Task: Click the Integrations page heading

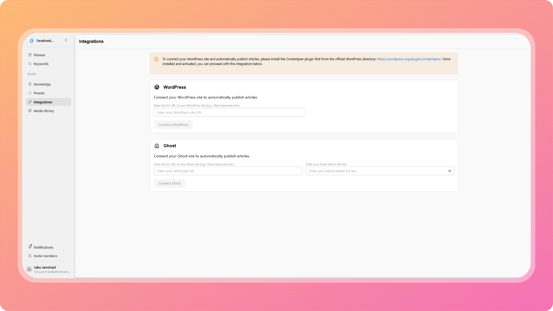Action: click(91, 41)
